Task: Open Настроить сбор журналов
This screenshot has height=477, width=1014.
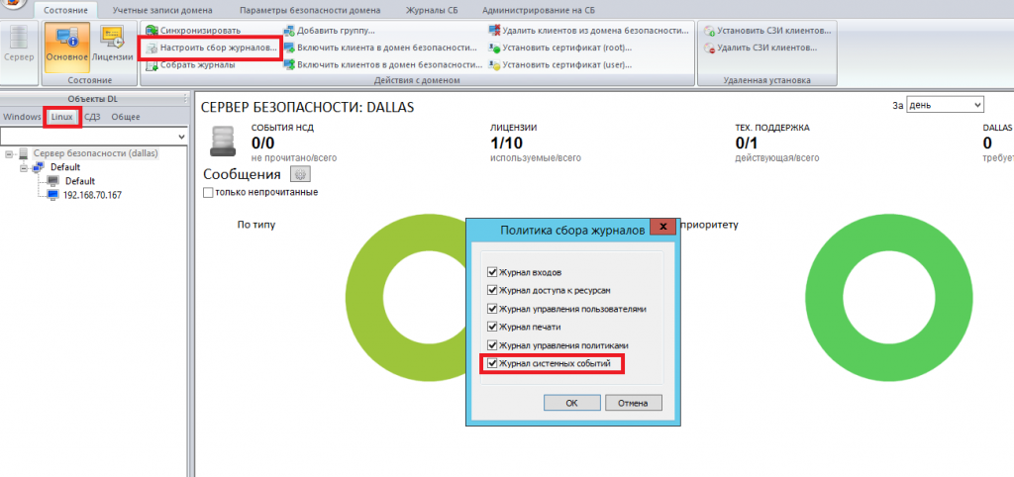Action: [212, 48]
